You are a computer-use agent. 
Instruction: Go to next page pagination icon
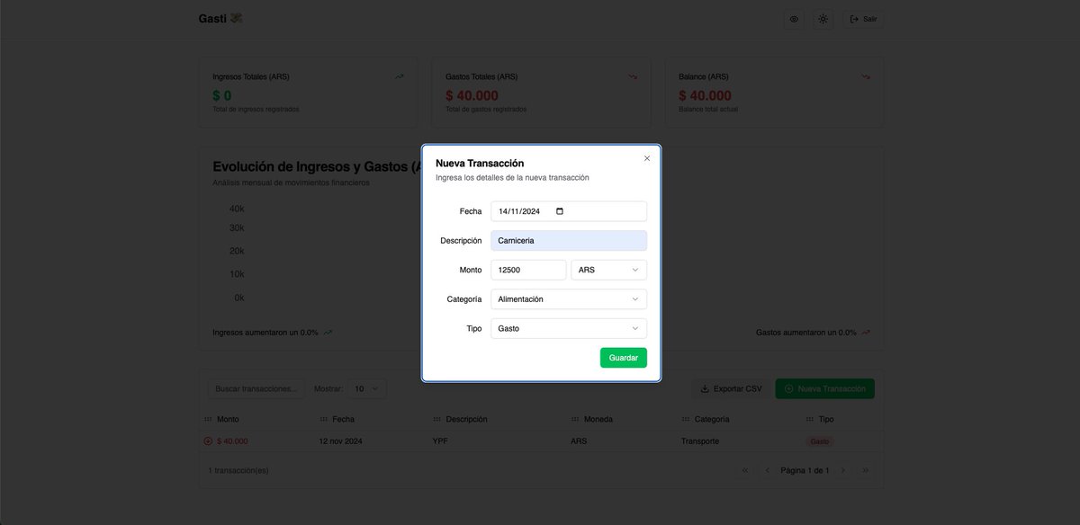click(842, 470)
